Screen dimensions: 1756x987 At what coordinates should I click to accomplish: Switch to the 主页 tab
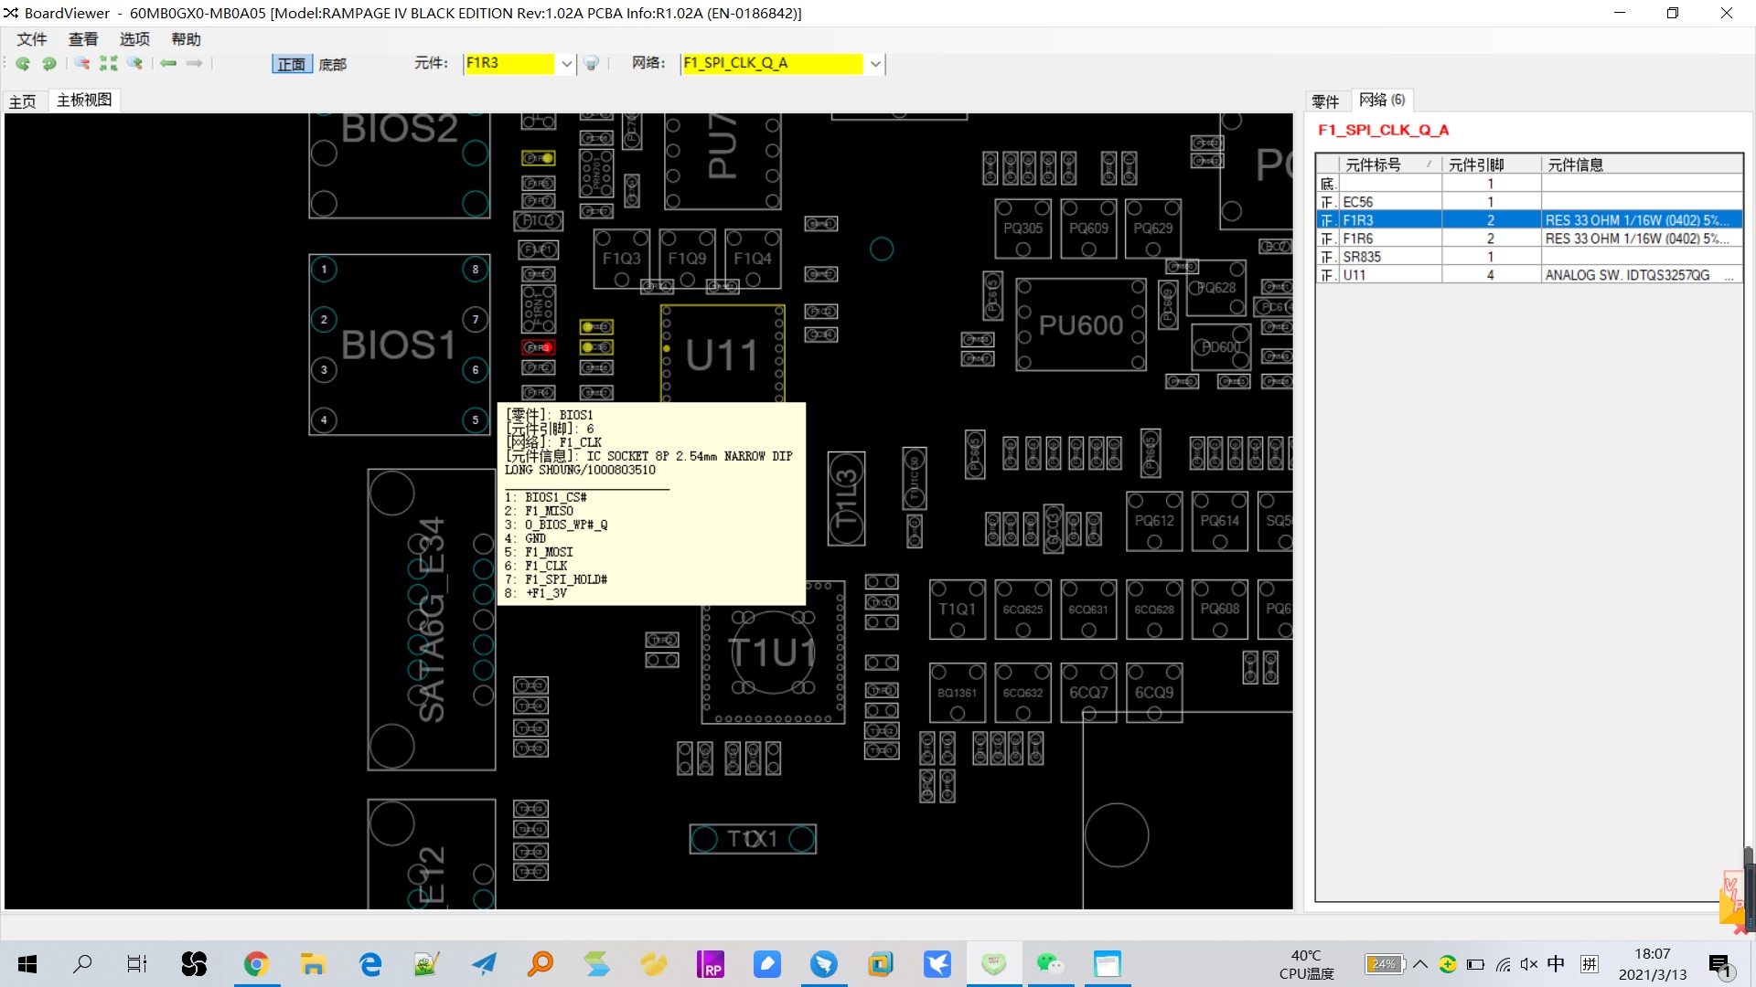[x=23, y=101]
